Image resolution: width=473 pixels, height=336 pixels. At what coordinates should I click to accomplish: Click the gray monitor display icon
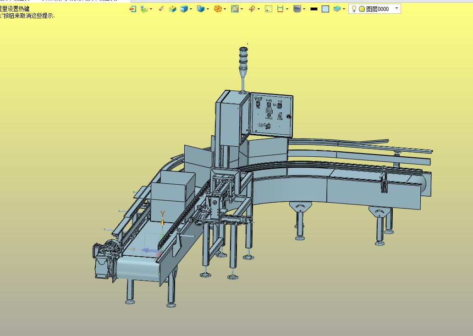(x=297, y=9)
